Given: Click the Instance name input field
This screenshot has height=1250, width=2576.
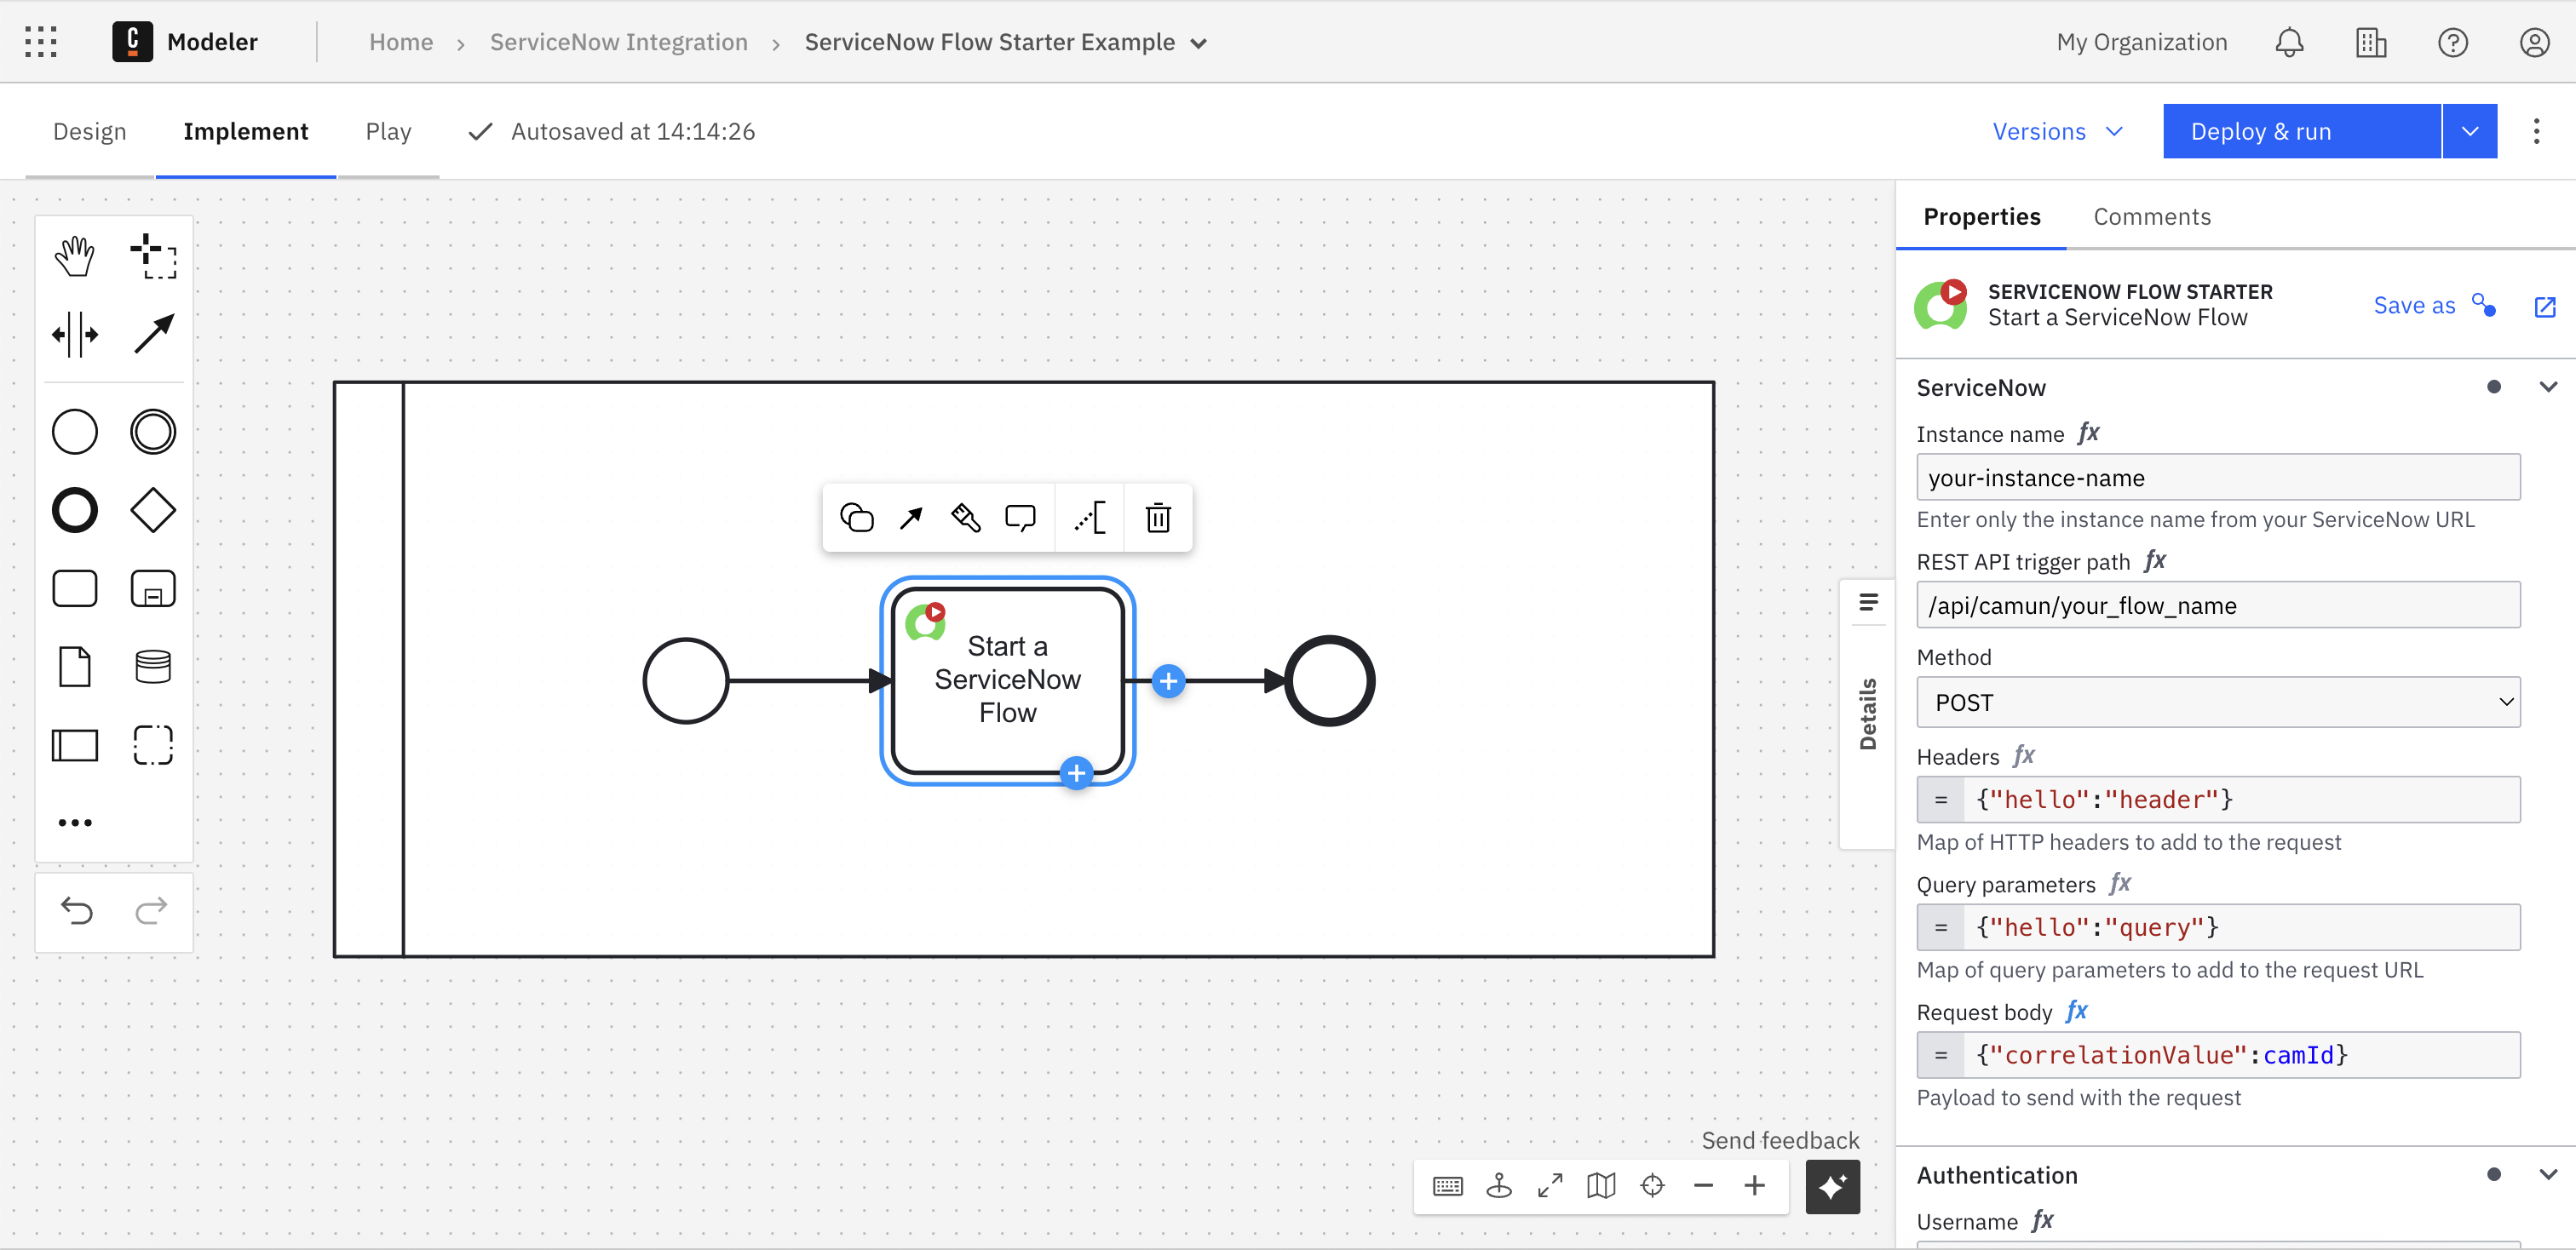Looking at the screenshot, I should (2217, 478).
